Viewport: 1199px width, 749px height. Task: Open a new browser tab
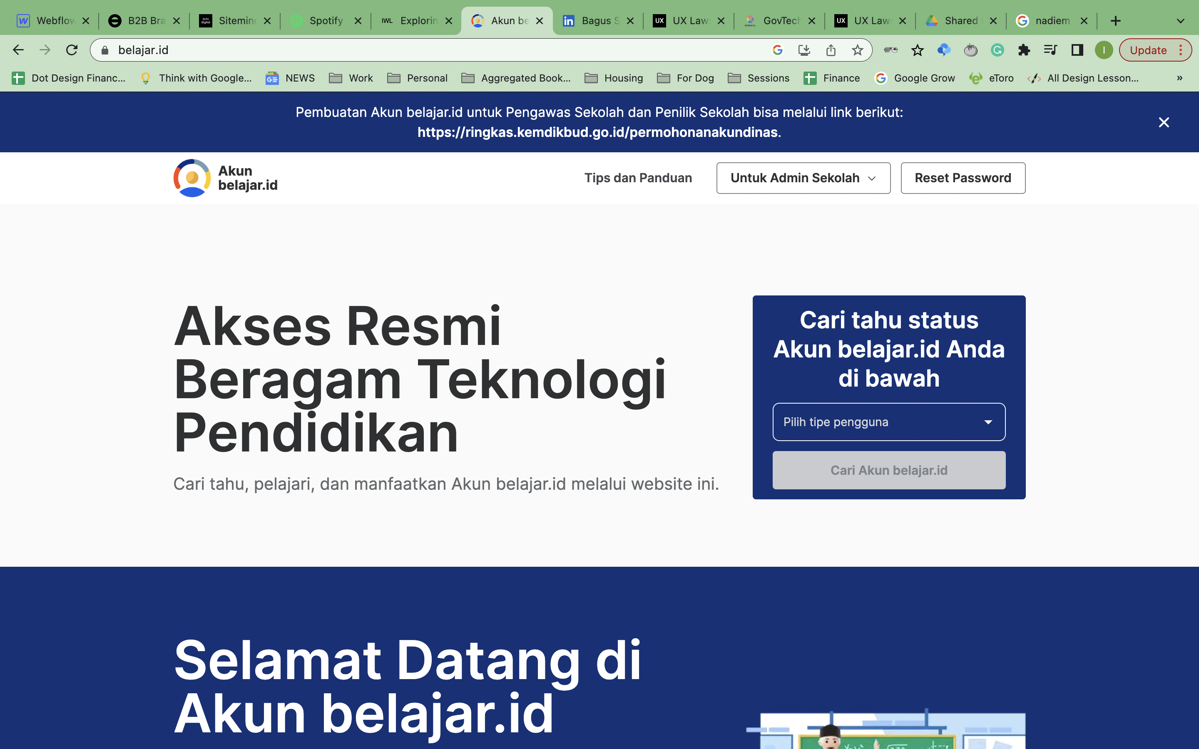tap(1116, 21)
